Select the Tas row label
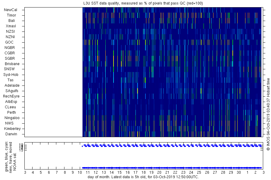 tap(10, 80)
